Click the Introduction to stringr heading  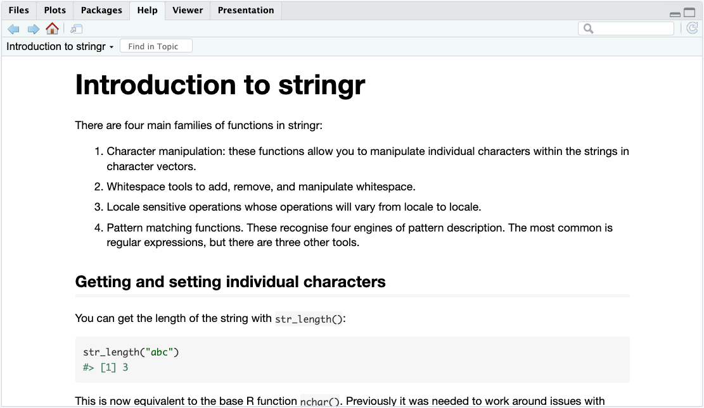tap(220, 84)
